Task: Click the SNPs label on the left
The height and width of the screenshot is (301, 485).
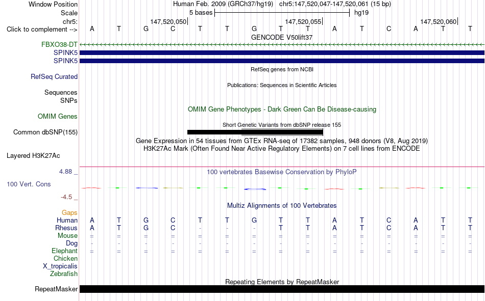Action: [x=69, y=100]
